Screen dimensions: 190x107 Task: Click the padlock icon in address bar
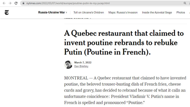[23, 3]
